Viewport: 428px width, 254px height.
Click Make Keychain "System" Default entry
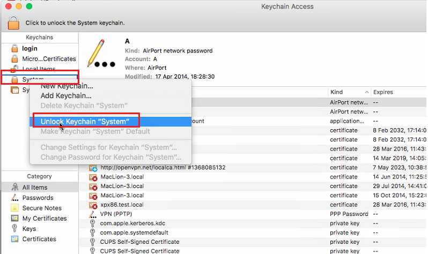coord(95,131)
